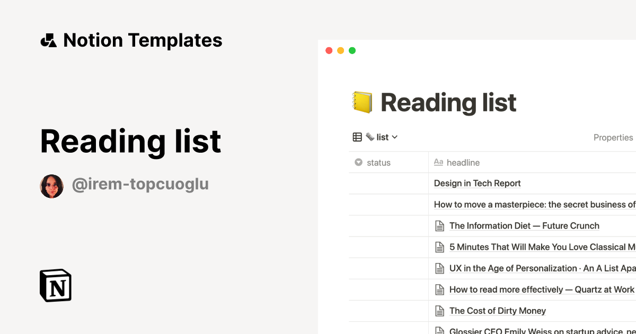Click page icon beside The Cost of Dirty Money
The width and height of the screenshot is (636, 334).
tap(439, 311)
